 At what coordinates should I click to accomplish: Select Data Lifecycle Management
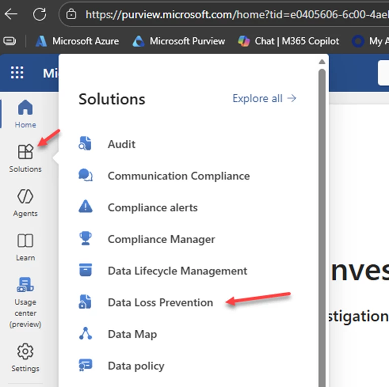pyautogui.click(x=178, y=271)
